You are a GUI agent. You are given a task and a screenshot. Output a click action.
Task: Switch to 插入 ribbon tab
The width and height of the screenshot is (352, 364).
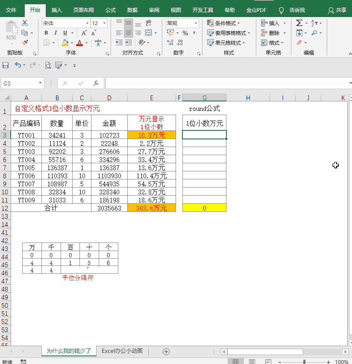[56, 10]
